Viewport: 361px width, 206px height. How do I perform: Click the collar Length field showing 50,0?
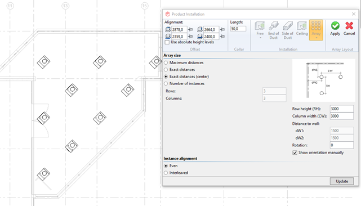point(238,29)
